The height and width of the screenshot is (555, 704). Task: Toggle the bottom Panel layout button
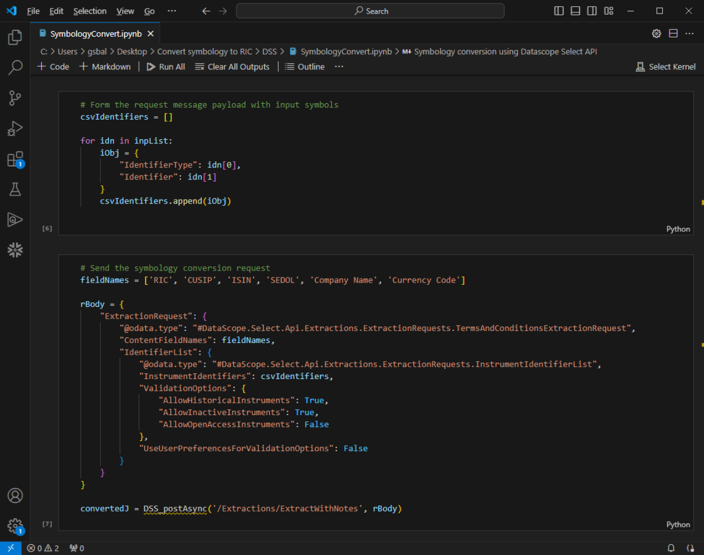coord(575,11)
